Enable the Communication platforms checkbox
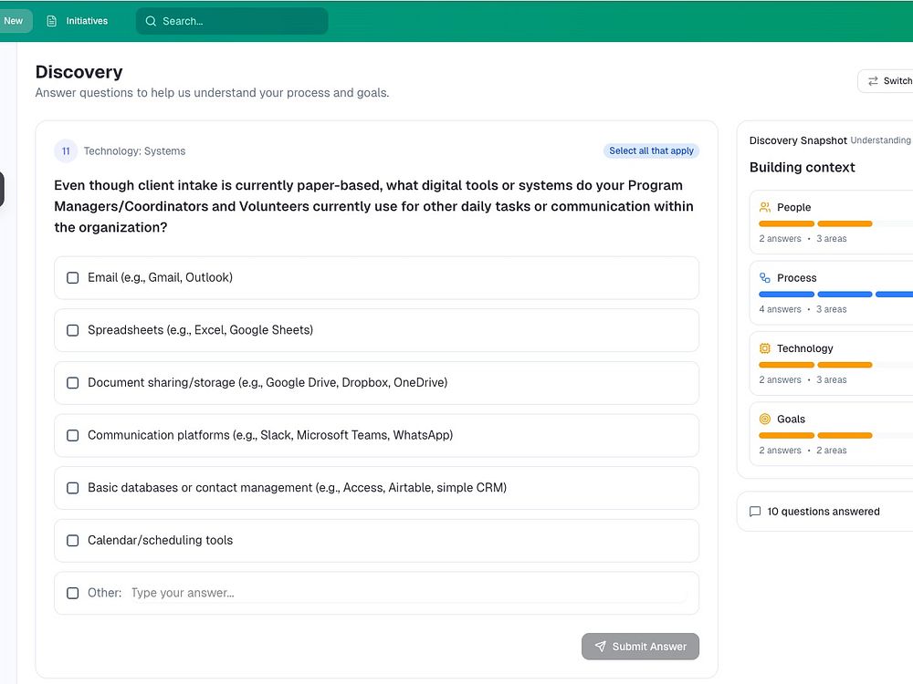 73,435
